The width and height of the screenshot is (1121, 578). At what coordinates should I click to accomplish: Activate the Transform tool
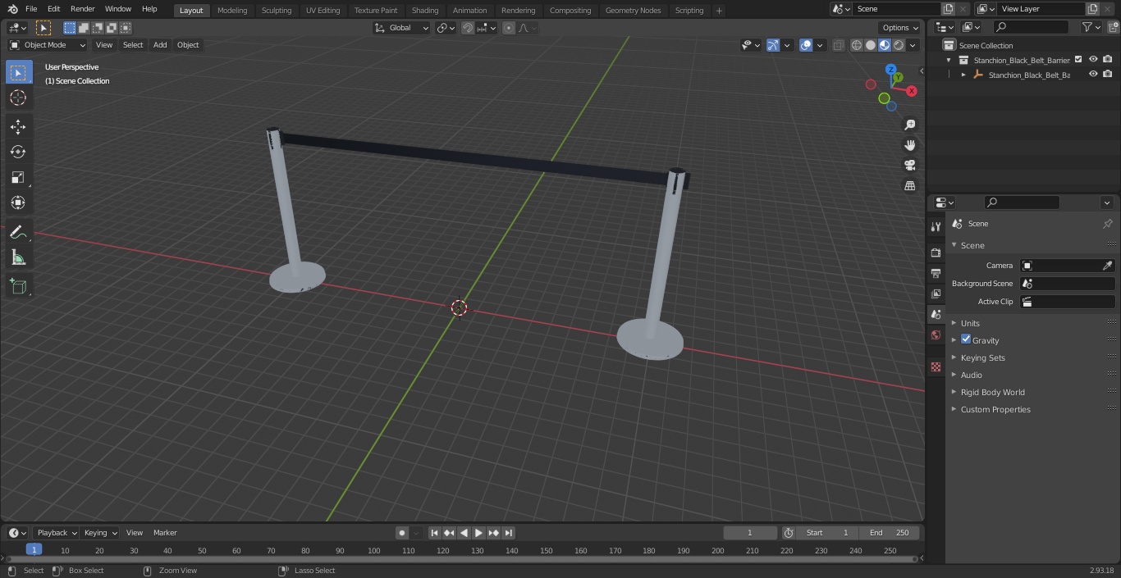pos(18,203)
